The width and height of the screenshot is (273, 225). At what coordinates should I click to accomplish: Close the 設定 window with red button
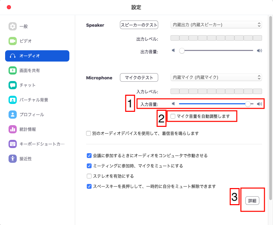(x=9, y=7)
